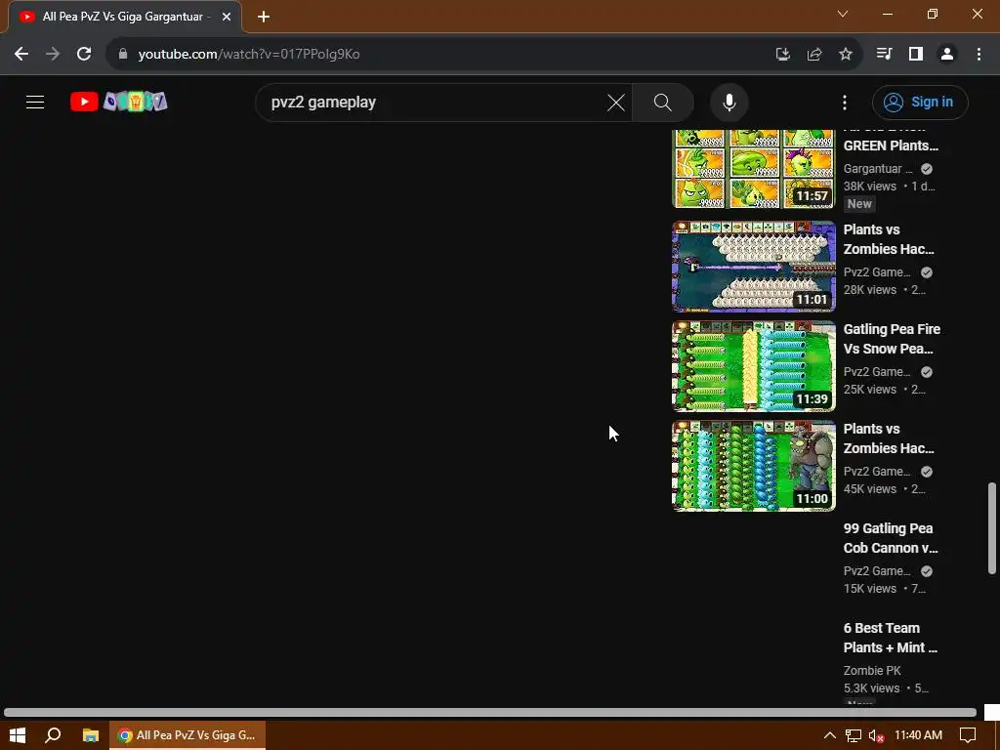Share this page from the address bar
1000x750 pixels.
814,55
